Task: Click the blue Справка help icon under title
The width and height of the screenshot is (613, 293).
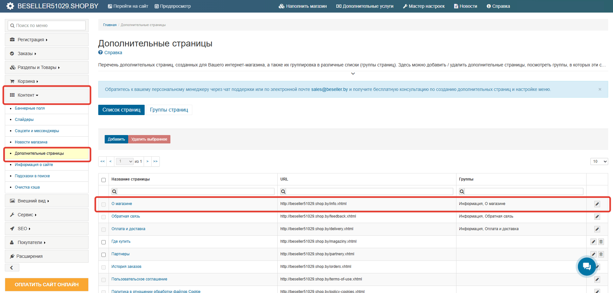Action: pyautogui.click(x=101, y=53)
